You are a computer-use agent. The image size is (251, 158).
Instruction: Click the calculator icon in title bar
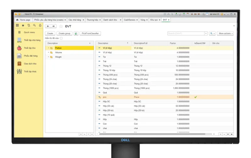pos(184,14)
